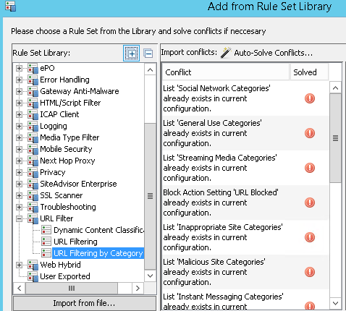Click the tree scrollbar down arrow
The image size is (346, 311).
(150, 276)
